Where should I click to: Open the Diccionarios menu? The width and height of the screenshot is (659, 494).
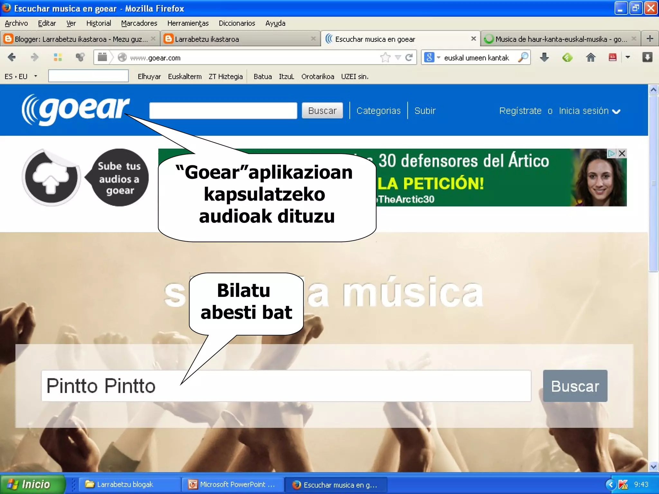tap(237, 23)
